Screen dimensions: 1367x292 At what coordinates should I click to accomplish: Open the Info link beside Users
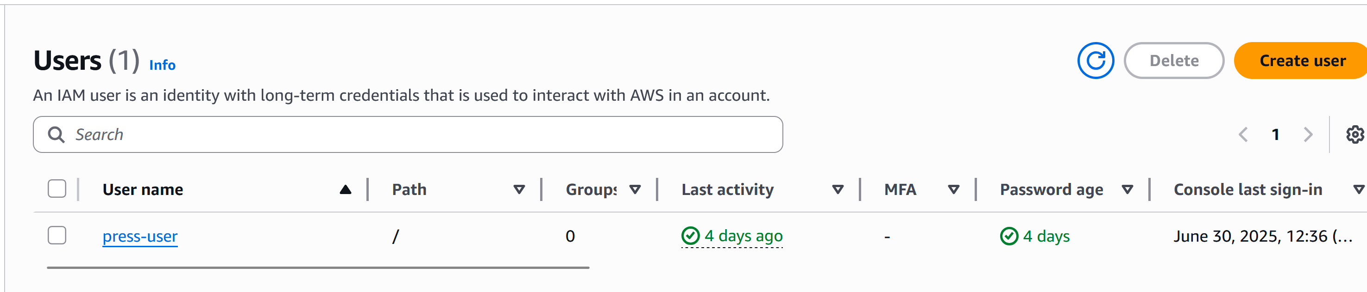tap(163, 65)
